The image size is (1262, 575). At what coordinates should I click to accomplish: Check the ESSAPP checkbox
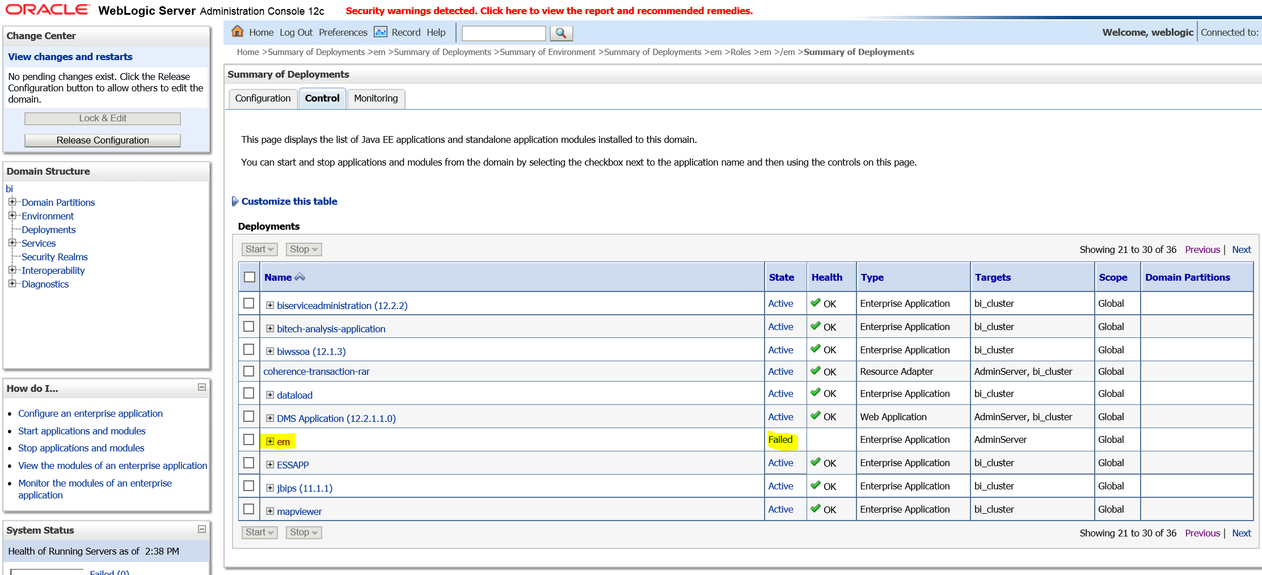[x=248, y=462]
